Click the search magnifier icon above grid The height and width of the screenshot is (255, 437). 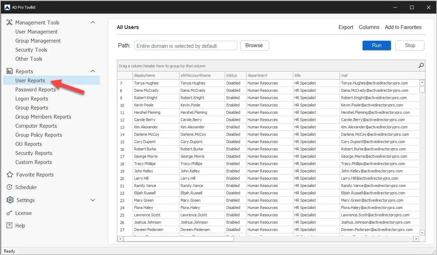[421, 66]
